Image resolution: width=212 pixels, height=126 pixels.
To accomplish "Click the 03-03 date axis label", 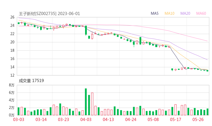I will [x=19, y=119].
